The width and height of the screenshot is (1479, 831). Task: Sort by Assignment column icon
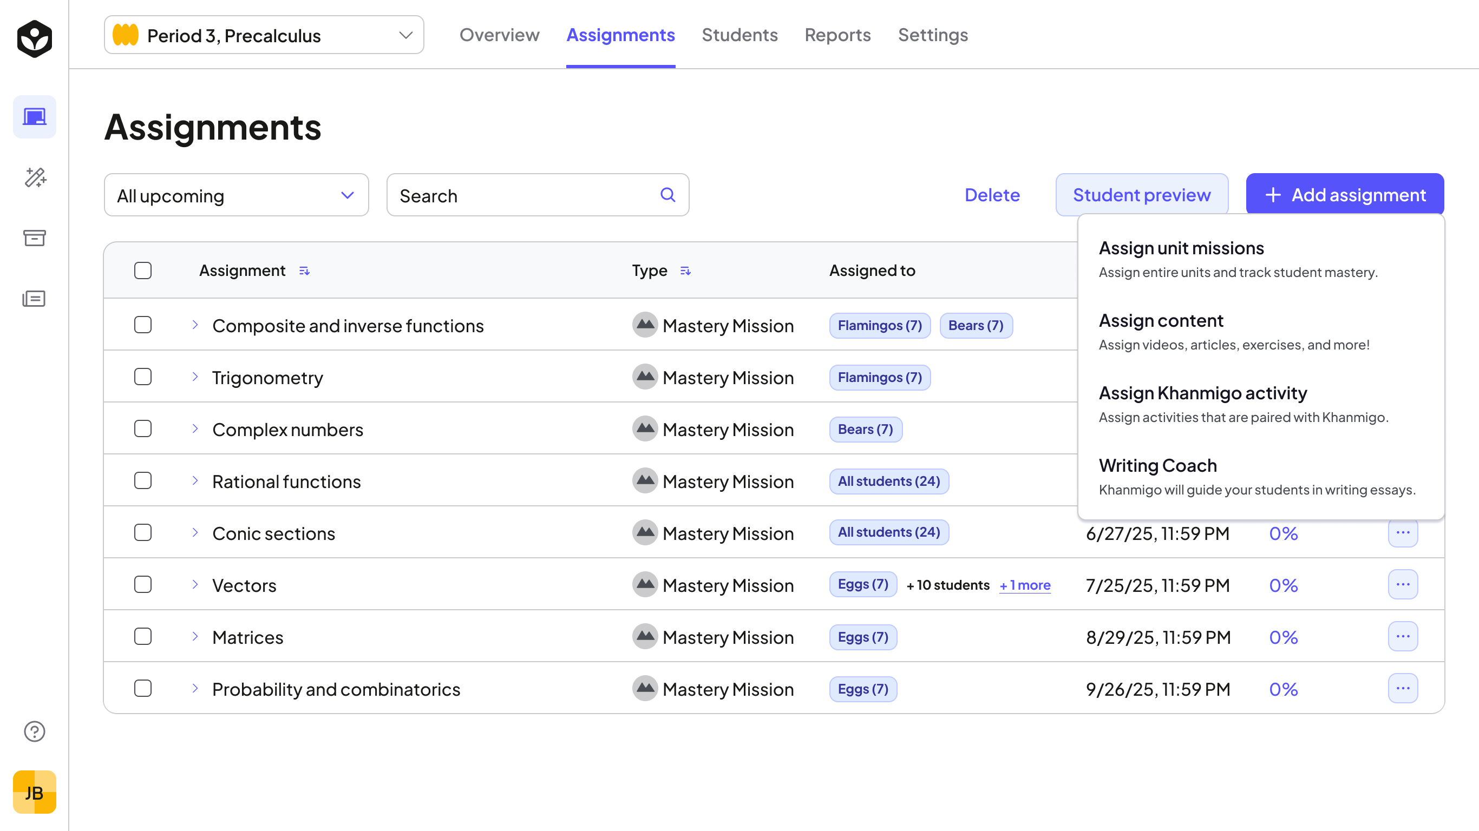pyautogui.click(x=304, y=271)
